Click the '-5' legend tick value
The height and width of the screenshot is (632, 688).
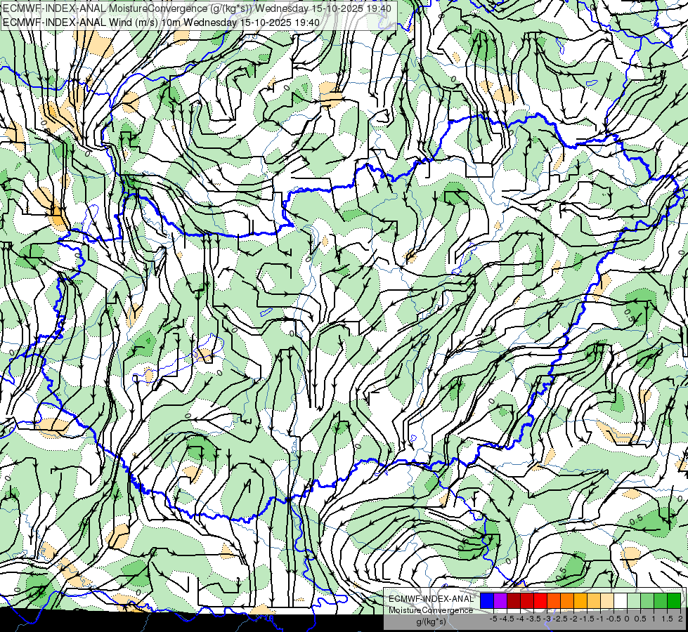coord(493,619)
